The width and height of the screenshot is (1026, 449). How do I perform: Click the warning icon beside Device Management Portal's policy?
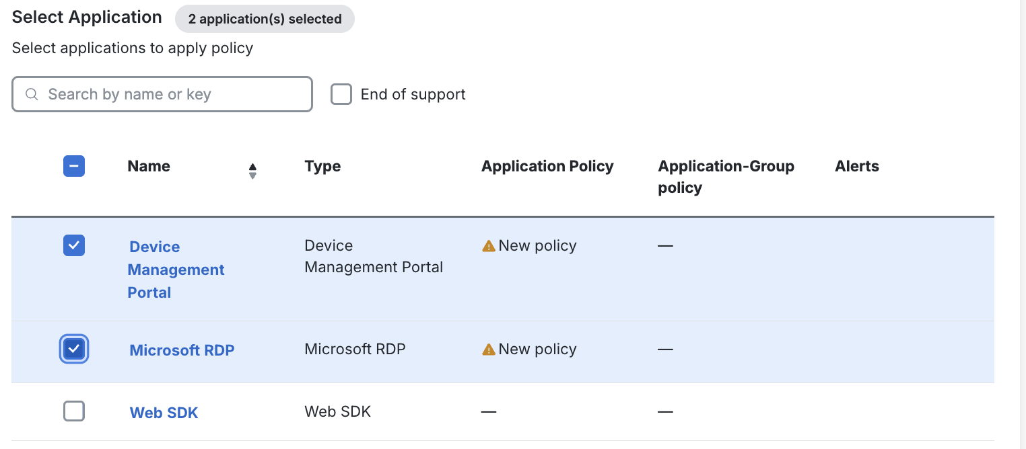click(x=488, y=245)
